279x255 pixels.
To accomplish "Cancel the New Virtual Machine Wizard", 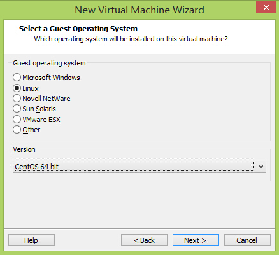I will point(247,240).
